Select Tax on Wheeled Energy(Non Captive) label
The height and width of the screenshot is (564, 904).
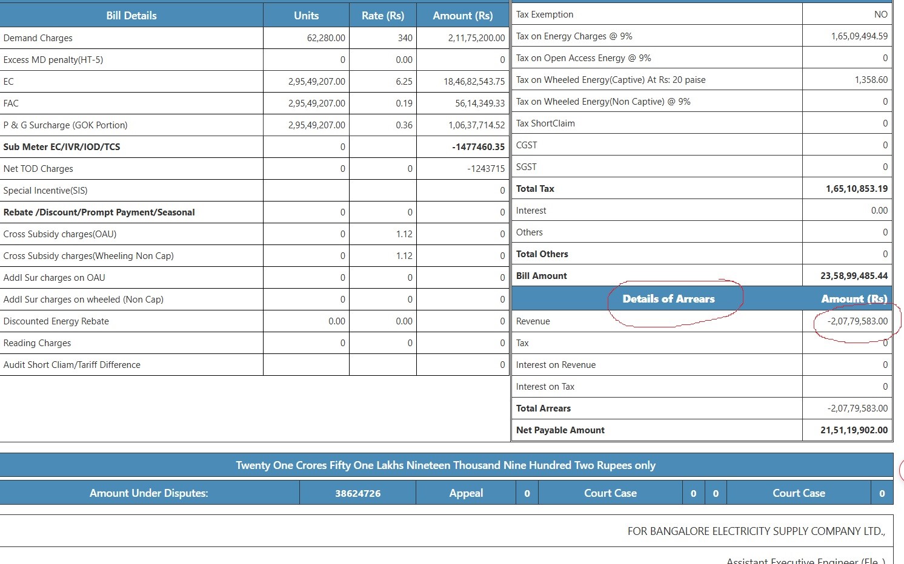tap(603, 102)
